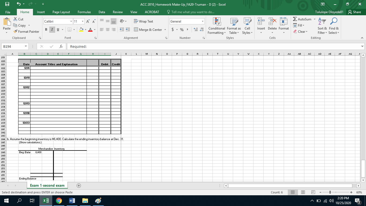
Task: Click Decrease Decimal icon
Action: tap(202, 30)
